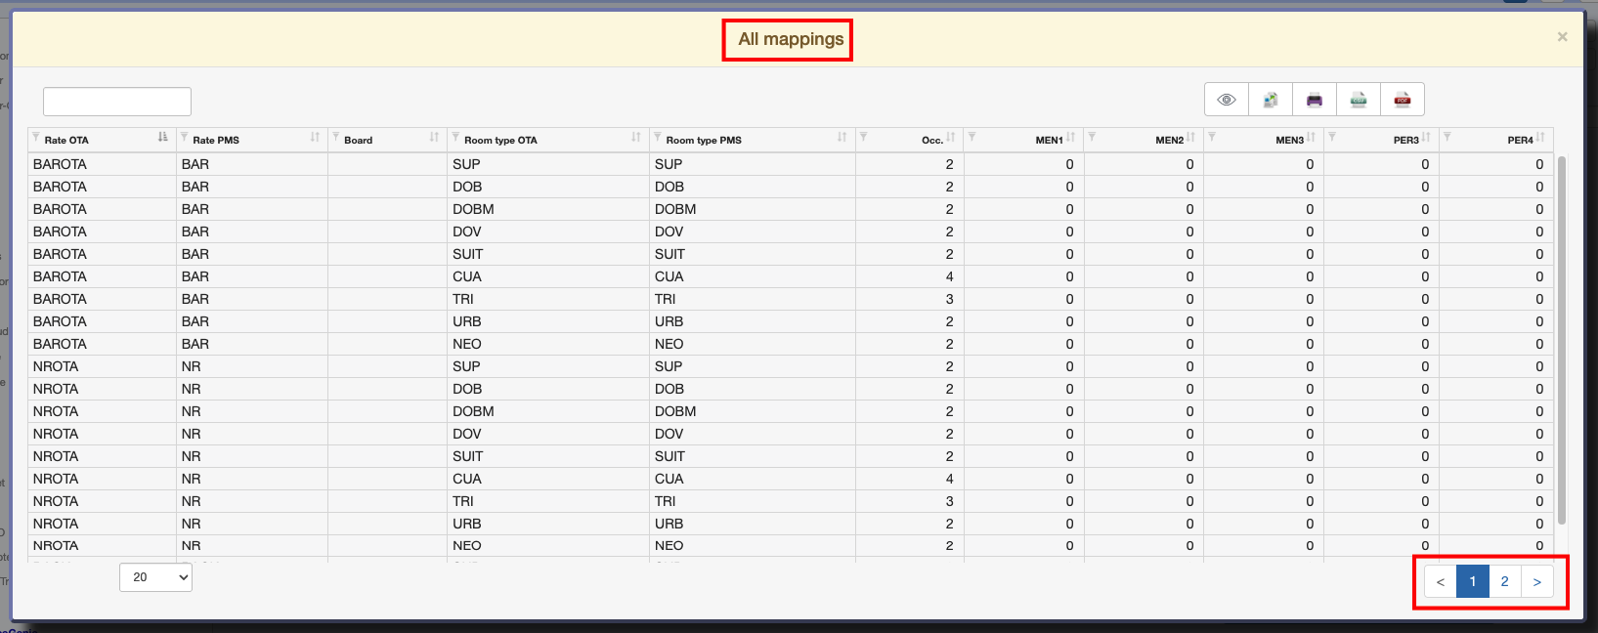The image size is (1598, 633).
Task: Focus the search box above the table
Action: [x=117, y=102]
